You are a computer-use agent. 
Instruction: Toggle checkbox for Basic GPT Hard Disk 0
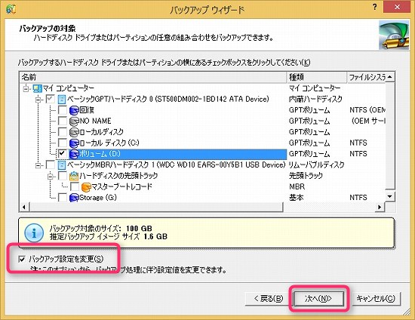click(50, 100)
